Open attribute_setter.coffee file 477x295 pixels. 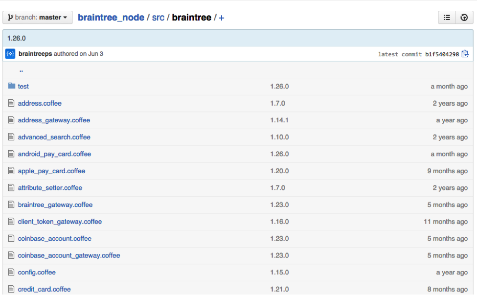[50, 188]
